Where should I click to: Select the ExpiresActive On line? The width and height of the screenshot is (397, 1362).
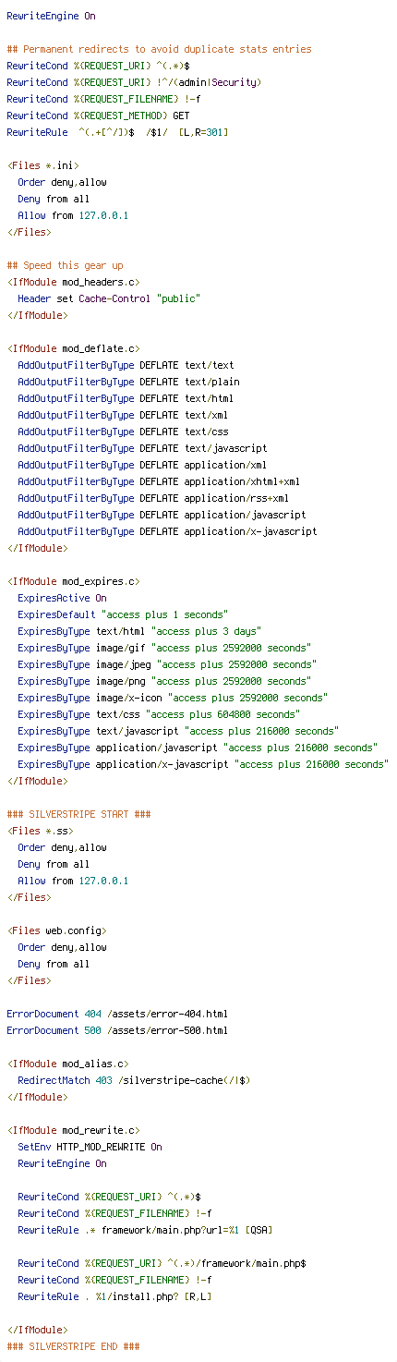(x=62, y=598)
